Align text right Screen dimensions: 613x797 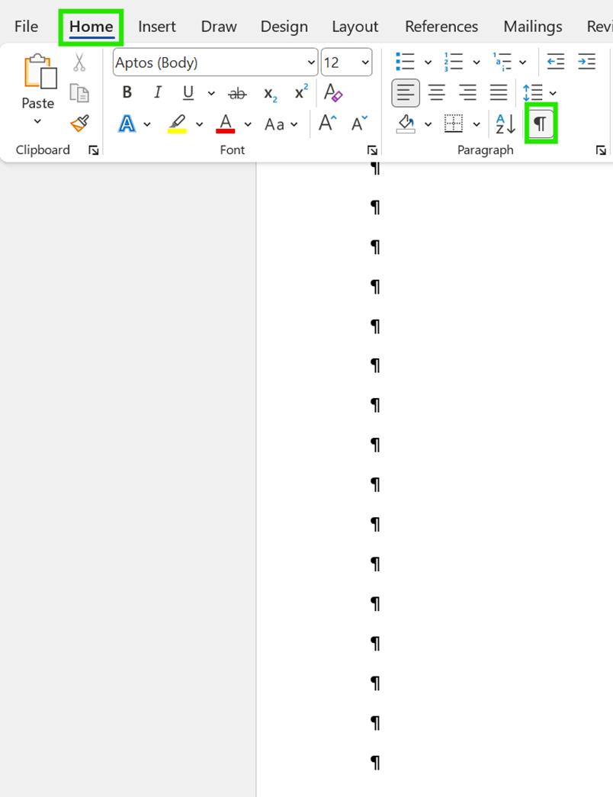click(x=467, y=93)
